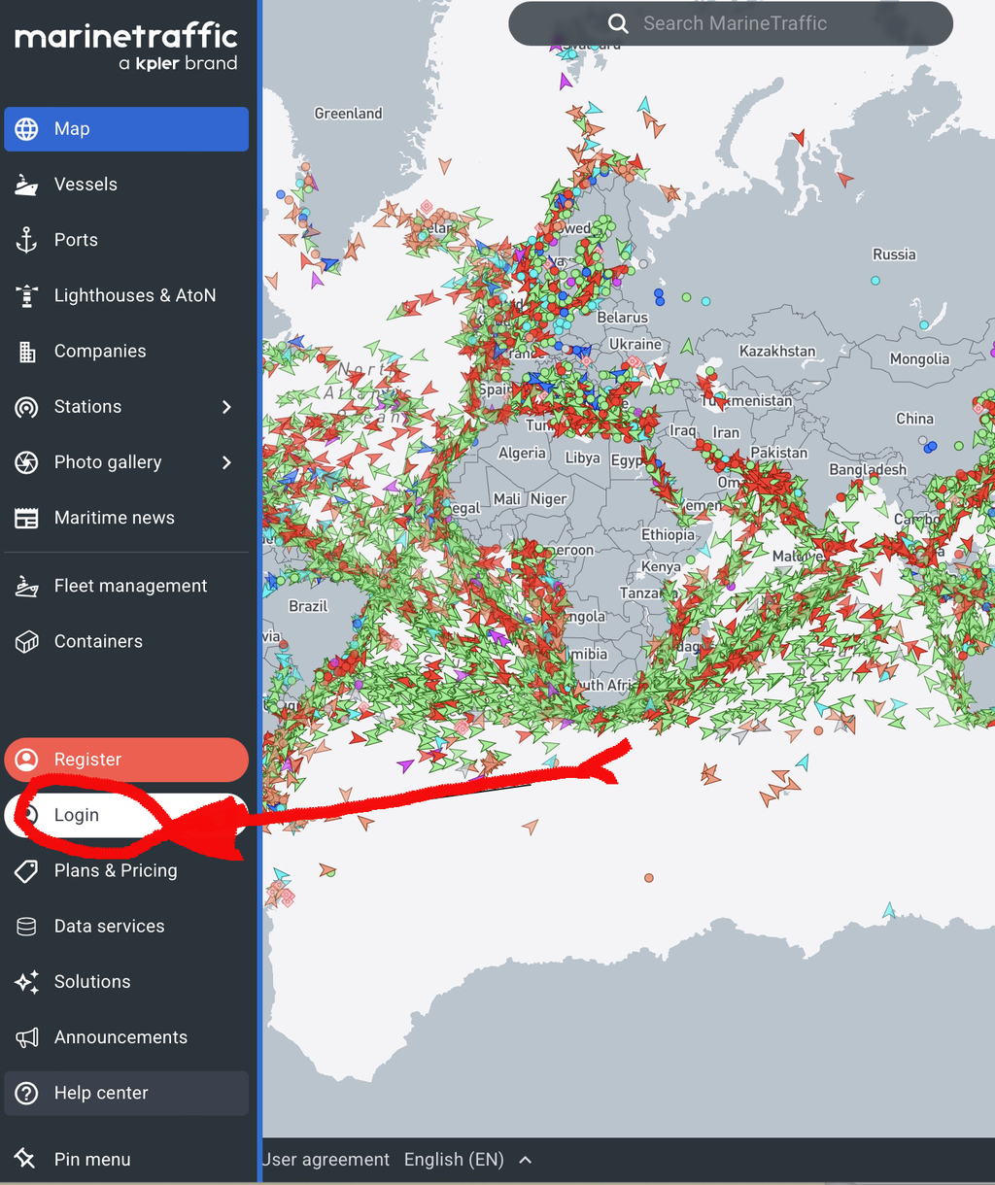Open the Maritime news menu item
The image size is (995, 1185).
[126, 518]
